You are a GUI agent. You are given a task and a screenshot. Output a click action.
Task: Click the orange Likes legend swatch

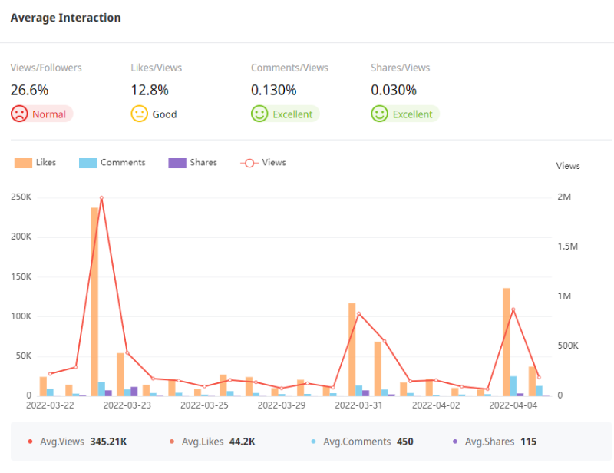point(23,163)
